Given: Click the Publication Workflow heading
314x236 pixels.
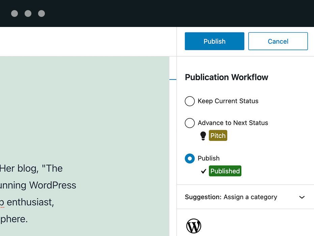Looking at the screenshot, I should (x=226, y=77).
